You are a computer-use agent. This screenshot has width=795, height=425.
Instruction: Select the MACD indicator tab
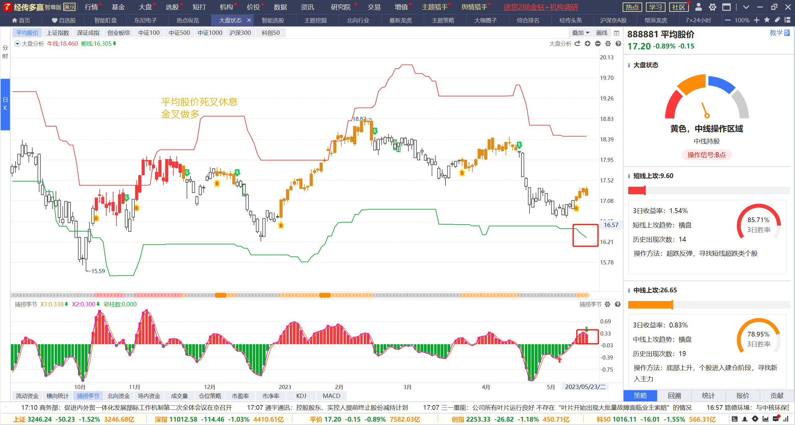[x=331, y=396]
